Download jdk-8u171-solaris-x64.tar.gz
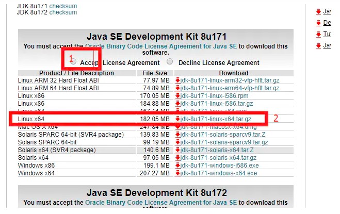Viewport: 340px width, 214px height. pos(218,158)
